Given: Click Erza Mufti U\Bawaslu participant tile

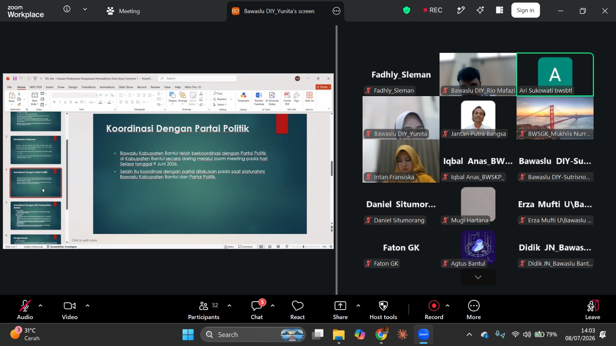Looking at the screenshot, I should pyautogui.click(x=555, y=204).
